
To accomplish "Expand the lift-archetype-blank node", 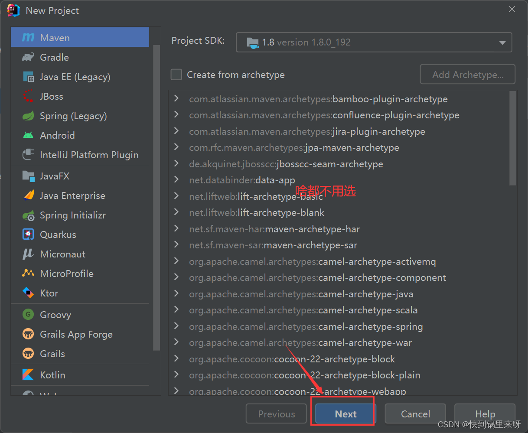I will click(x=176, y=212).
